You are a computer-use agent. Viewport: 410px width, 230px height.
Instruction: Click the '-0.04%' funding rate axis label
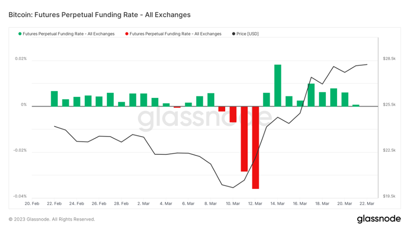pos(20,196)
